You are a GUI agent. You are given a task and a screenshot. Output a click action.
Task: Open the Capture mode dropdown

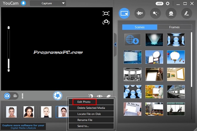click(x=48, y=3)
